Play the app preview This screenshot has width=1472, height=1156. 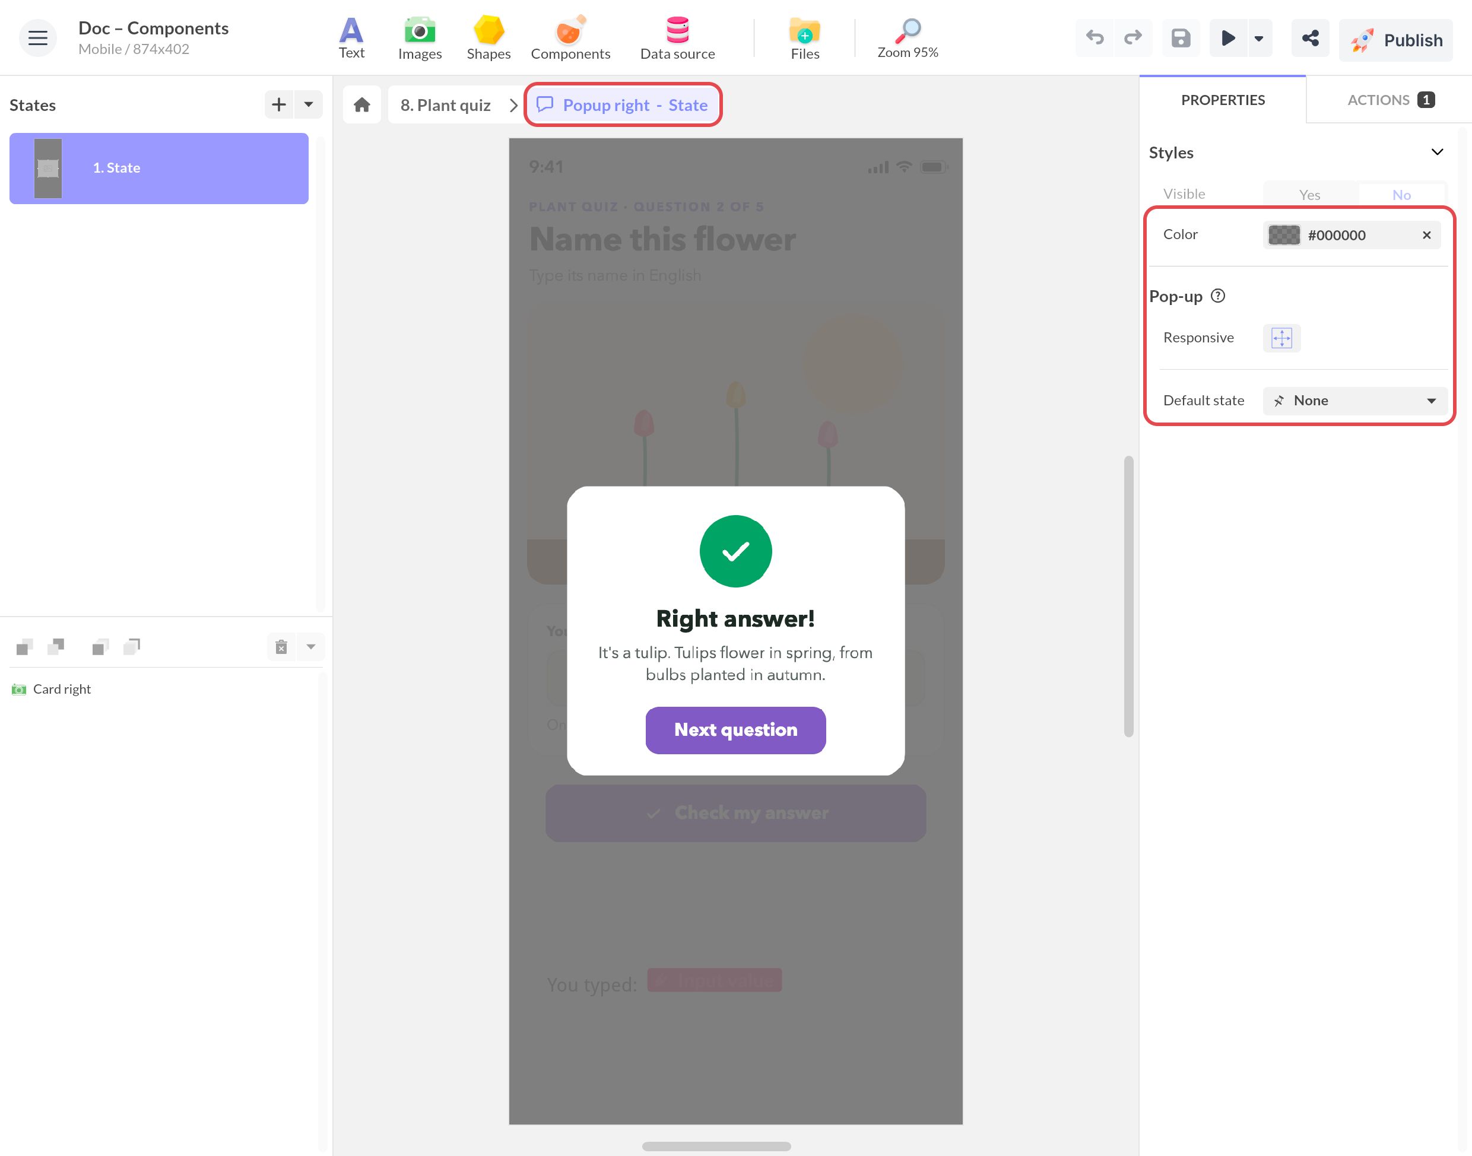1227,38
